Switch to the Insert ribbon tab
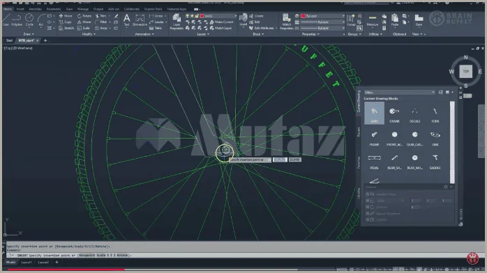Viewport: 487px width, 273px height. point(20,9)
